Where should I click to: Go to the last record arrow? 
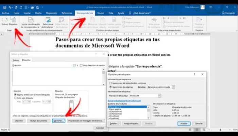click(x=184, y=18)
